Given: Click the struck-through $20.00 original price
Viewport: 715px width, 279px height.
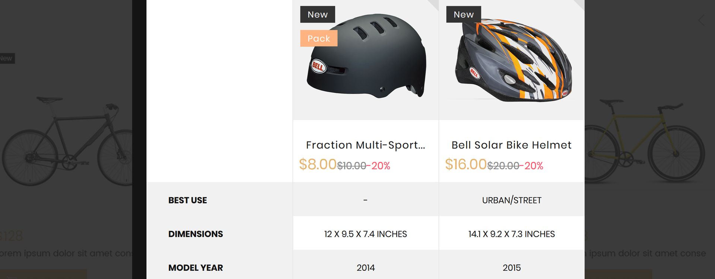Looking at the screenshot, I should pyautogui.click(x=503, y=166).
